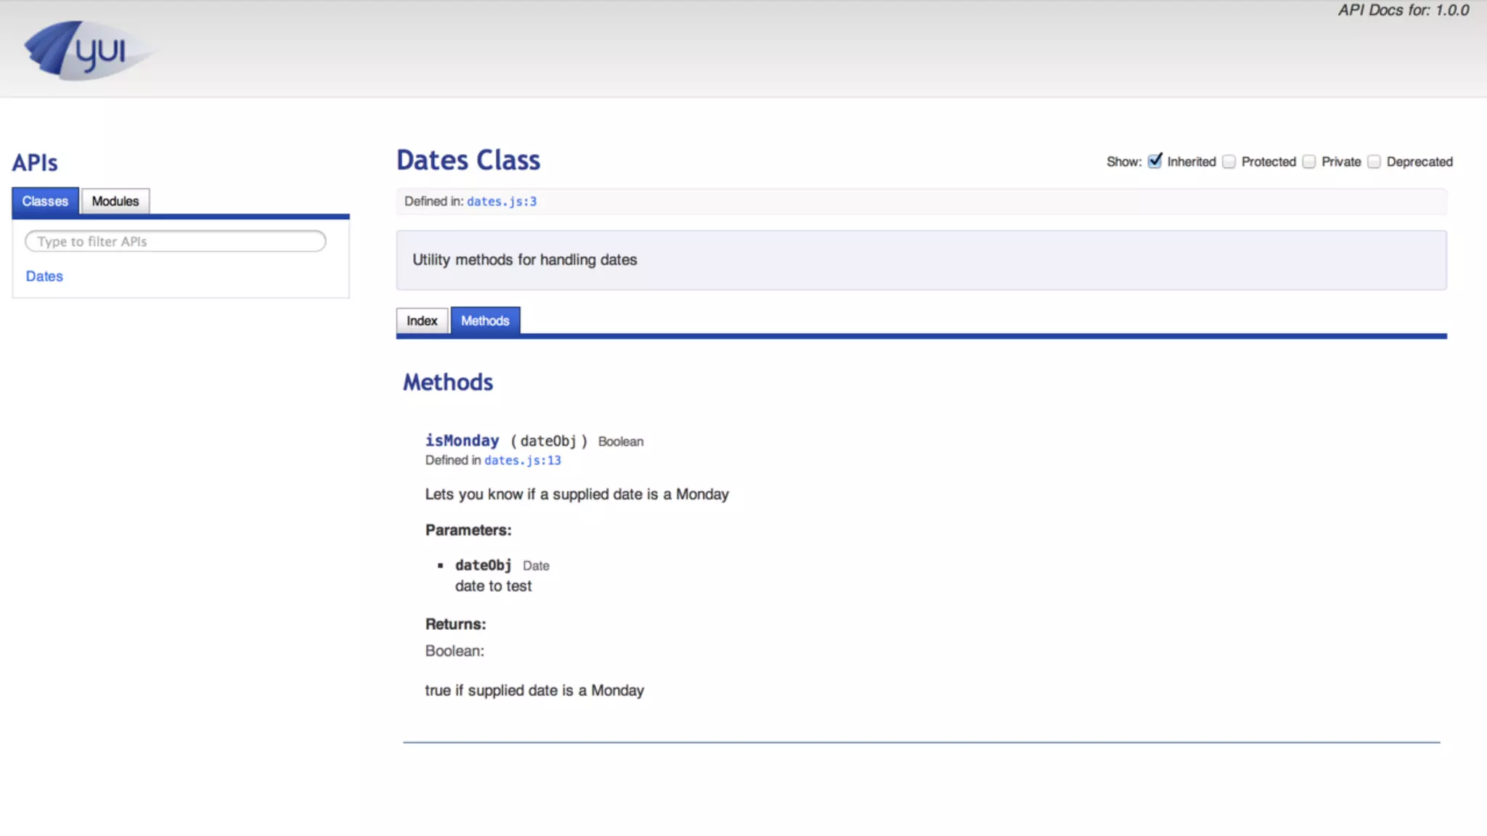Click the Utility methods description box
Screen dimensions: 1487x836
[x=921, y=260]
